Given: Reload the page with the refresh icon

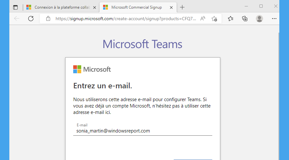Looking at the screenshot, I should [31, 19].
